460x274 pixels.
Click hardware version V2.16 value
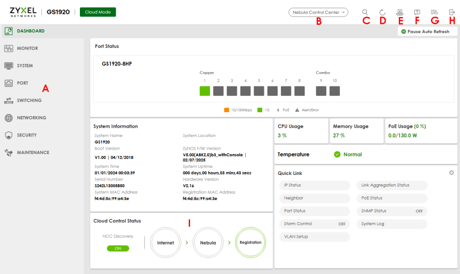pyautogui.click(x=188, y=186)
